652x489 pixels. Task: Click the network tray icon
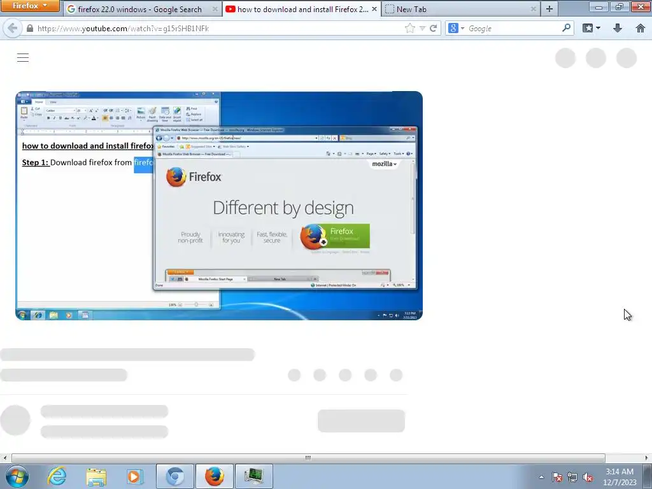572,478
